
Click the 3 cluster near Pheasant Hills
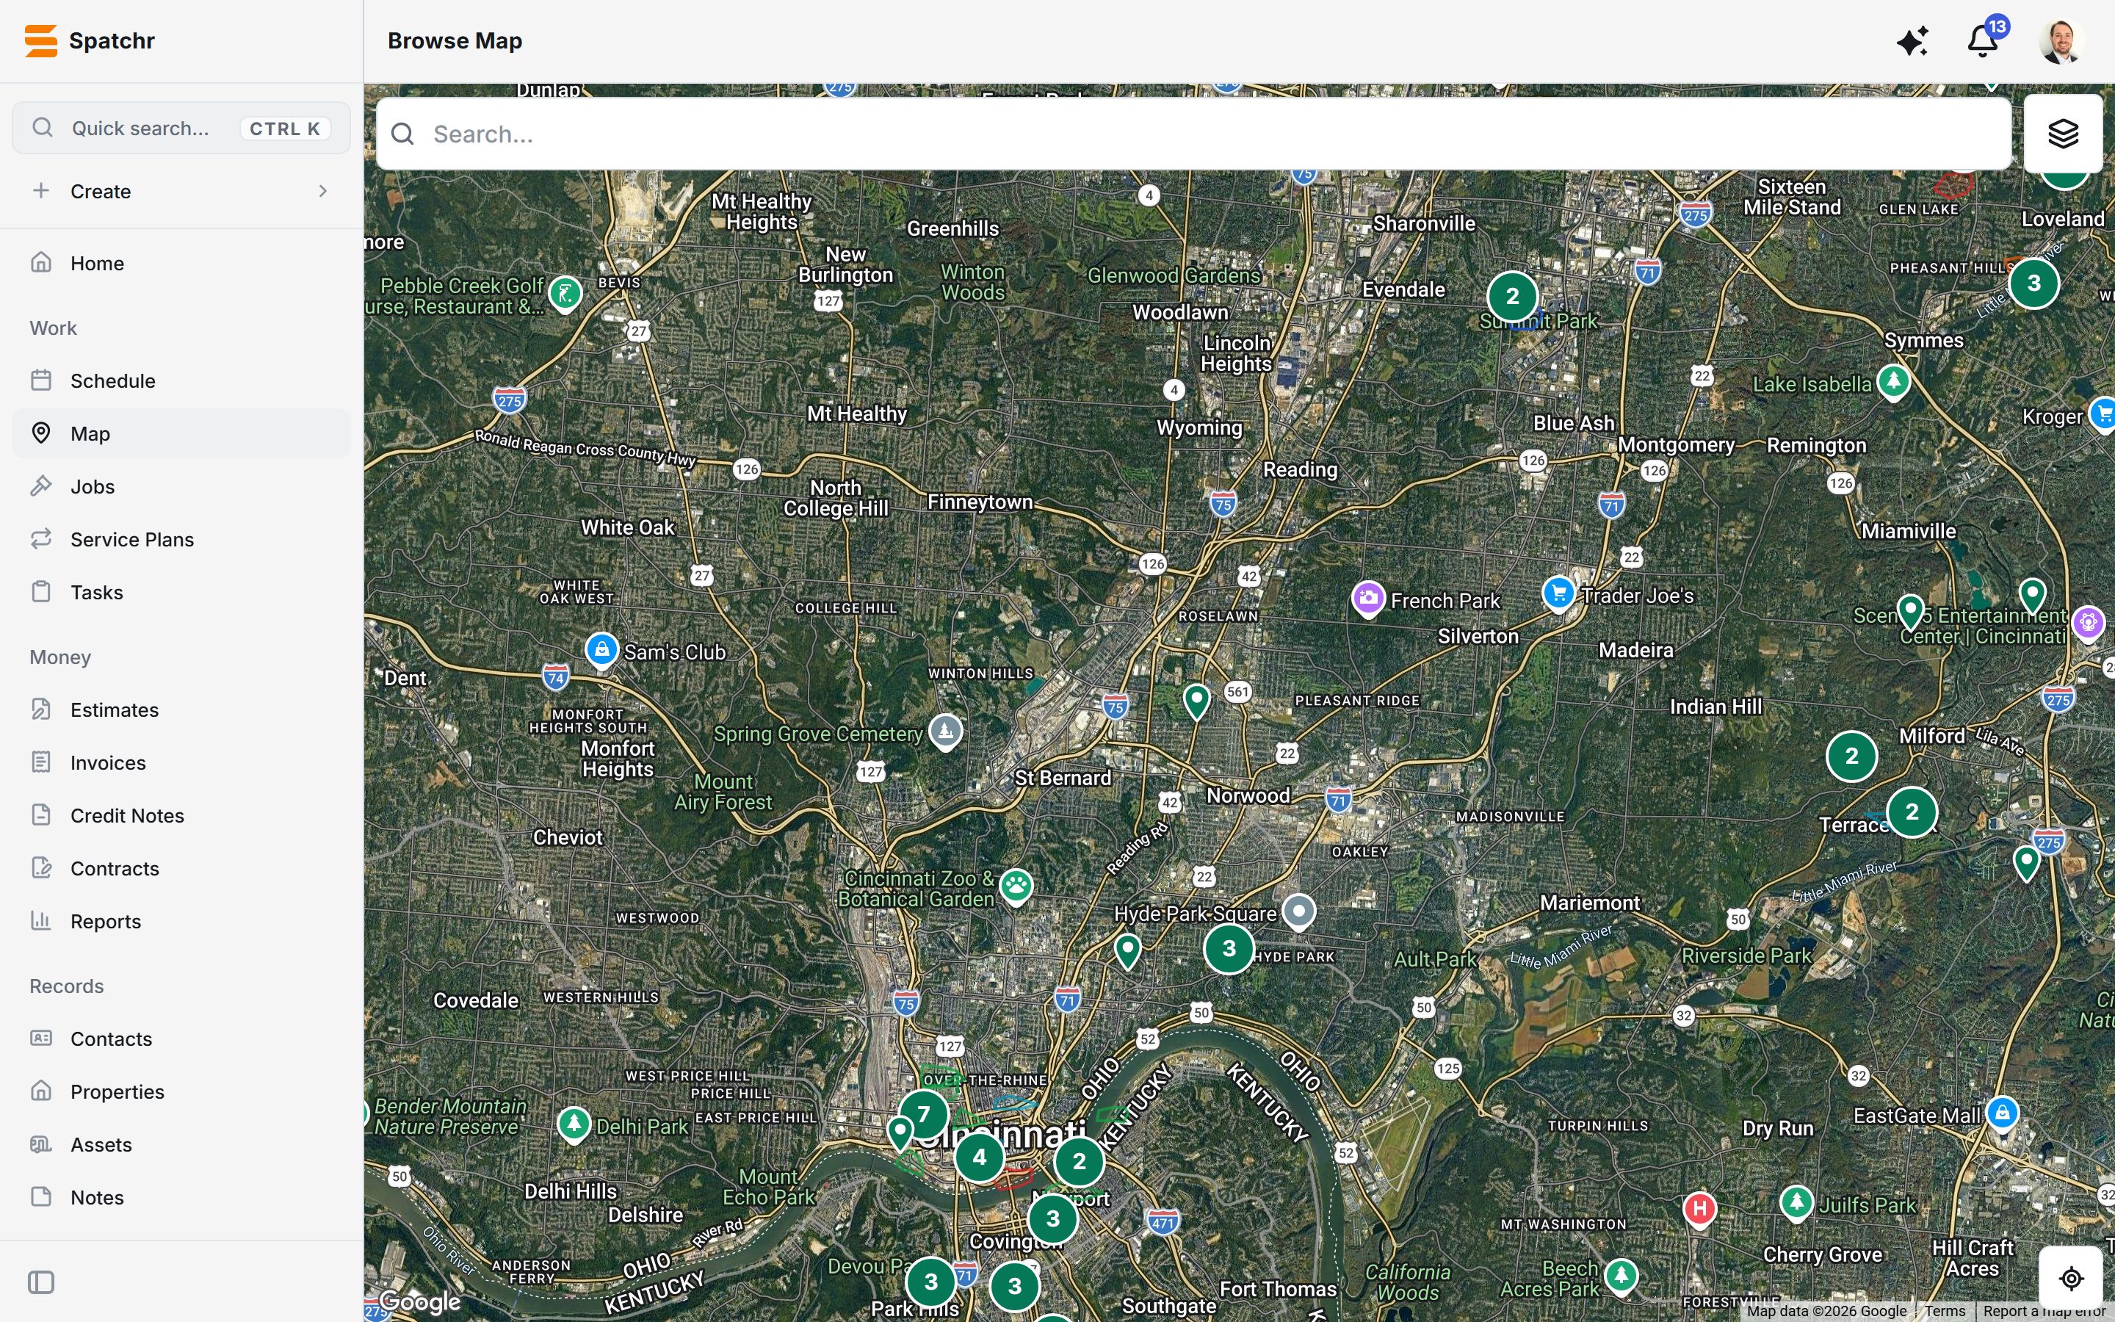point(2033,283)
